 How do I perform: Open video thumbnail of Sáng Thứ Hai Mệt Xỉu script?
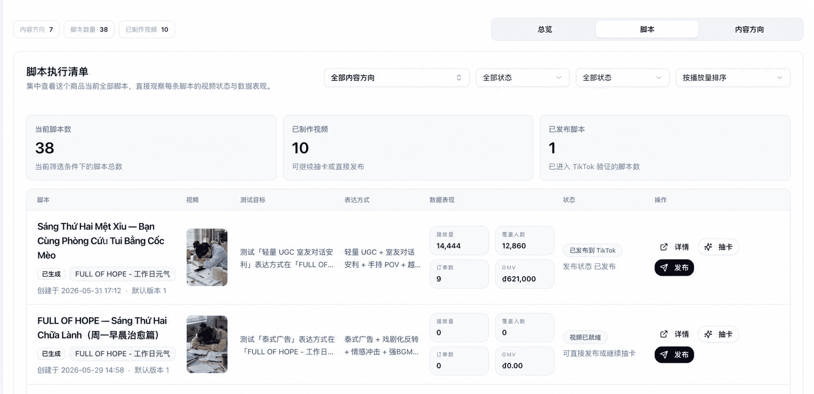[207, 257]
